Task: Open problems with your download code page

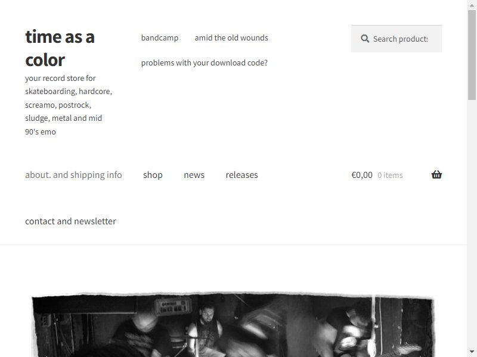Action: tap(204, 63)
